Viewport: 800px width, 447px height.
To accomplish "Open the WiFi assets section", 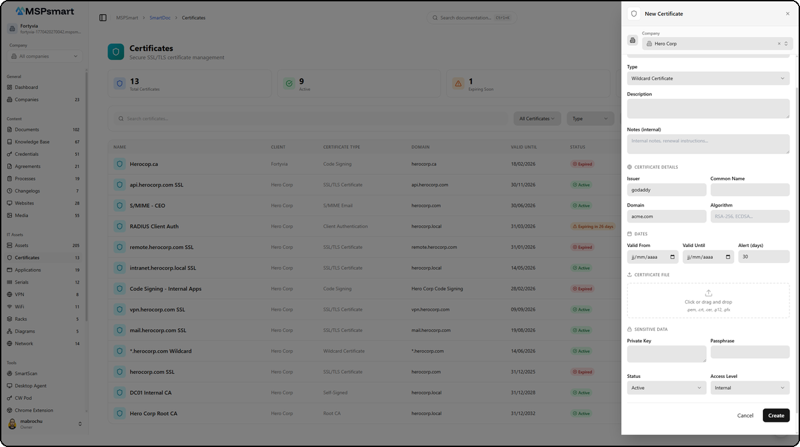I will (22, 306).
